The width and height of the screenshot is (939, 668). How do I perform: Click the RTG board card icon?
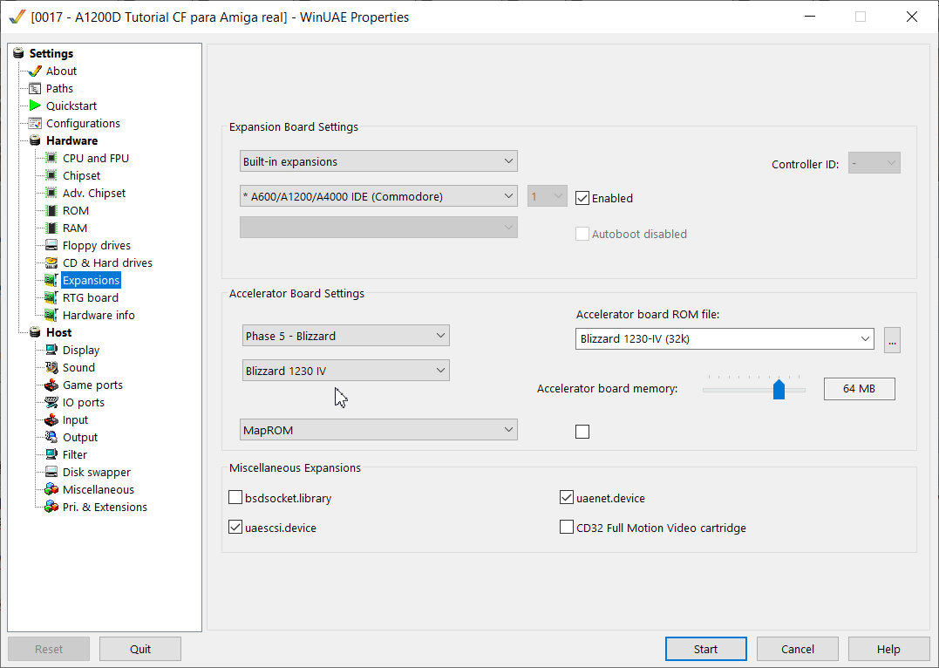tap(51, 297)
